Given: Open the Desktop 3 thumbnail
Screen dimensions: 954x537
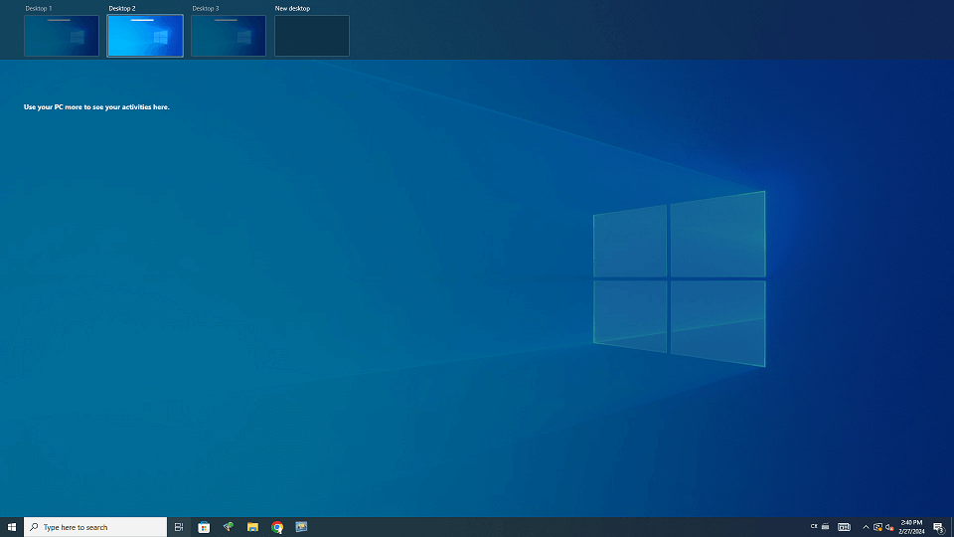Looking at the screenshot, I should 229,36.
